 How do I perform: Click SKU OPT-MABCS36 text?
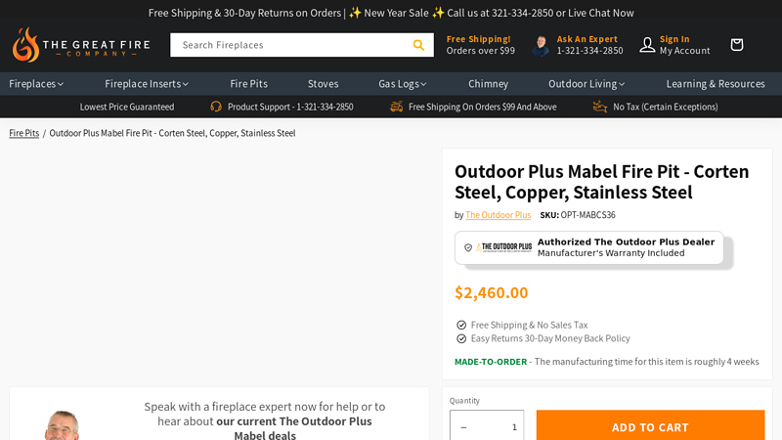578,215
